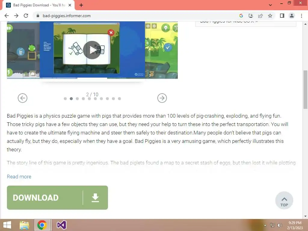Open File Explorer from the taskbar
Screen dimensions: 308x231
tap(24, 225)
